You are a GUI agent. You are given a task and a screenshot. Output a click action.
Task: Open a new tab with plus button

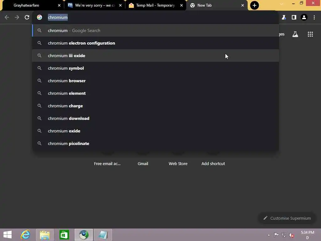pyautogui.click(x=255, y=5)
